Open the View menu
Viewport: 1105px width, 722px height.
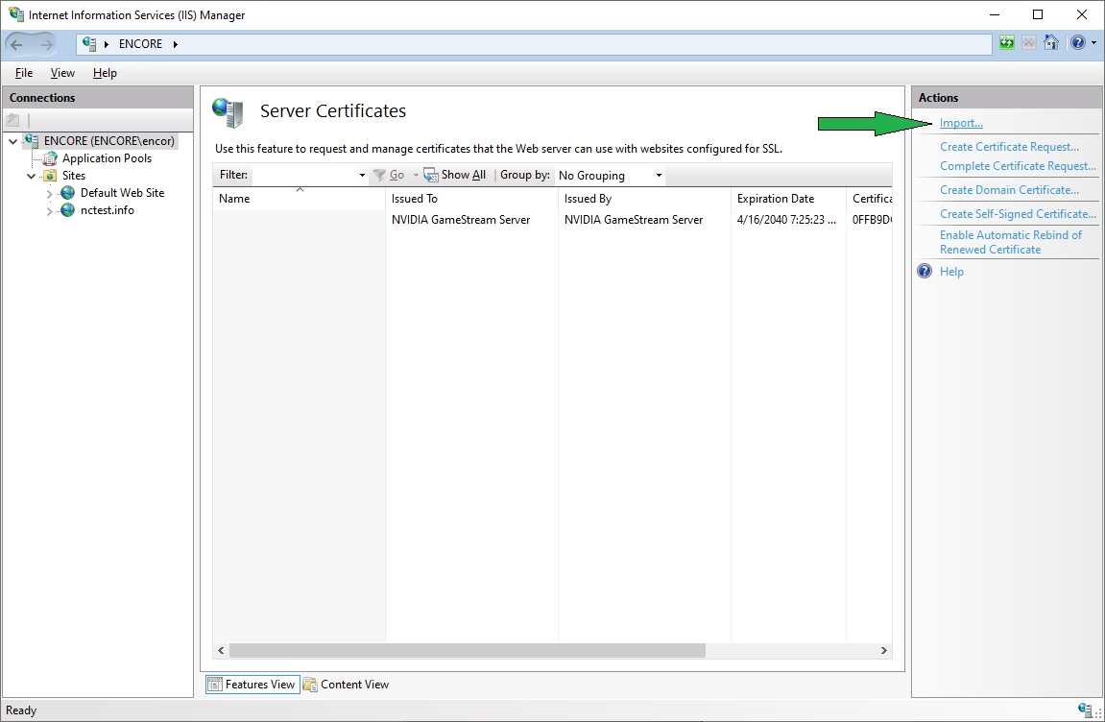pyautogui.click(x=62, y=73)
